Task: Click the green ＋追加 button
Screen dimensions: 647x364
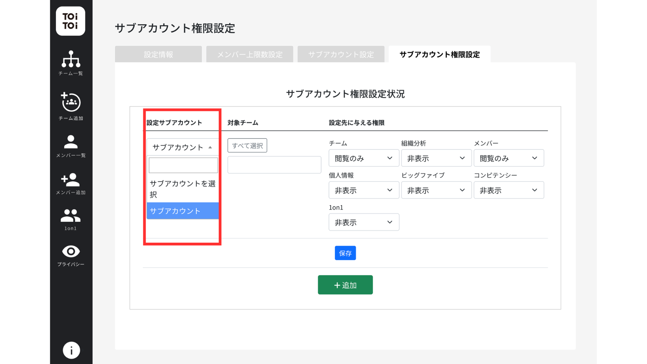Action: point(345,285)
